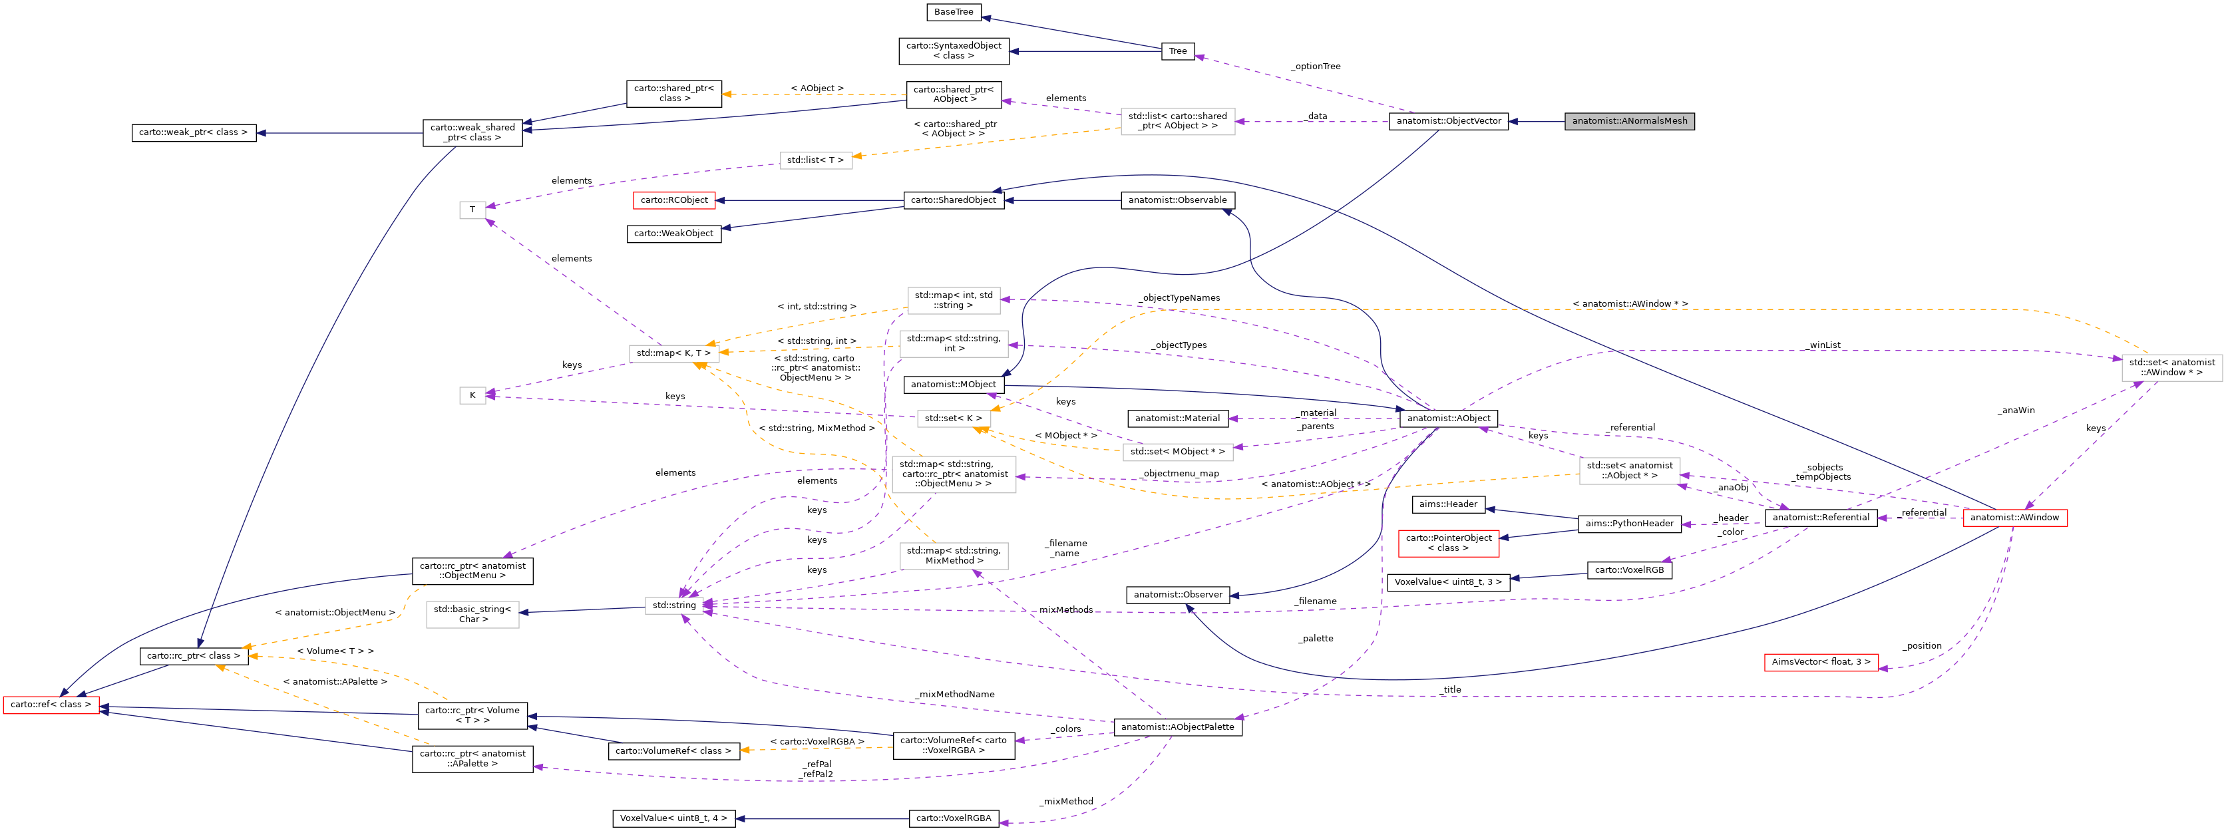Screen dimensions: 2226x831
Task: Select the red anatomist::AWindow node
Action: point(2014,518)
